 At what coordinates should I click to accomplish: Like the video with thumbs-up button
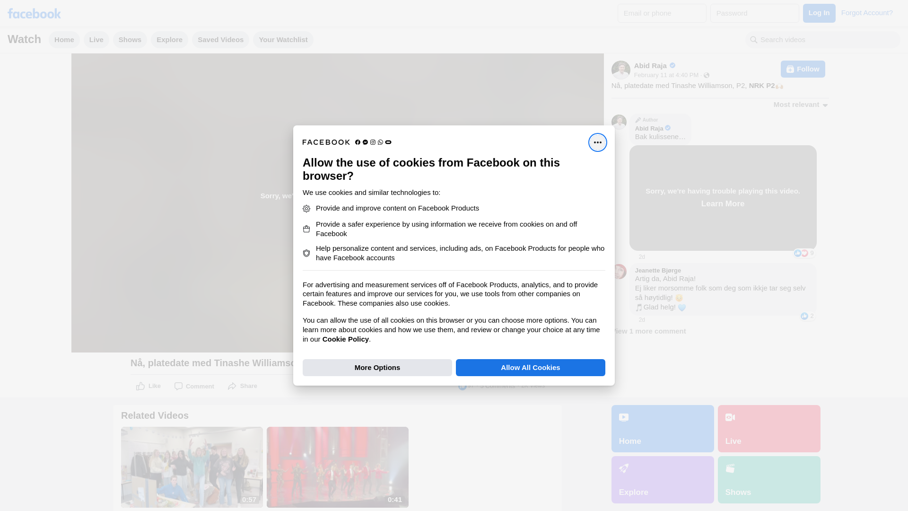pos(148,386)
